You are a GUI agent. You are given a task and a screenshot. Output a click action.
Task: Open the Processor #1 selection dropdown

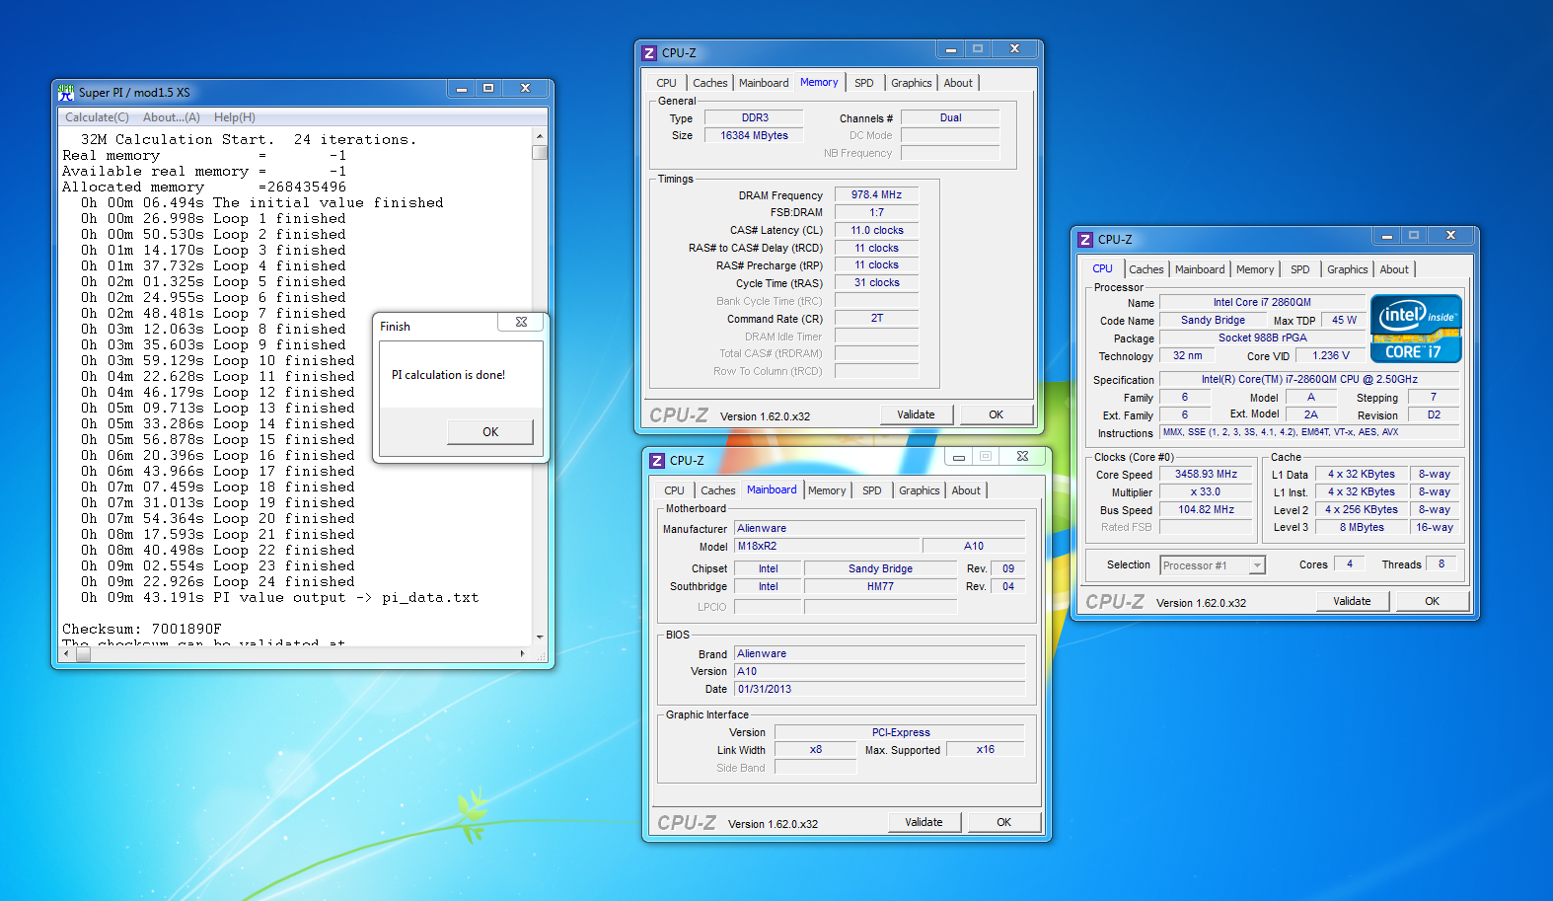(x=1257, y=565)
